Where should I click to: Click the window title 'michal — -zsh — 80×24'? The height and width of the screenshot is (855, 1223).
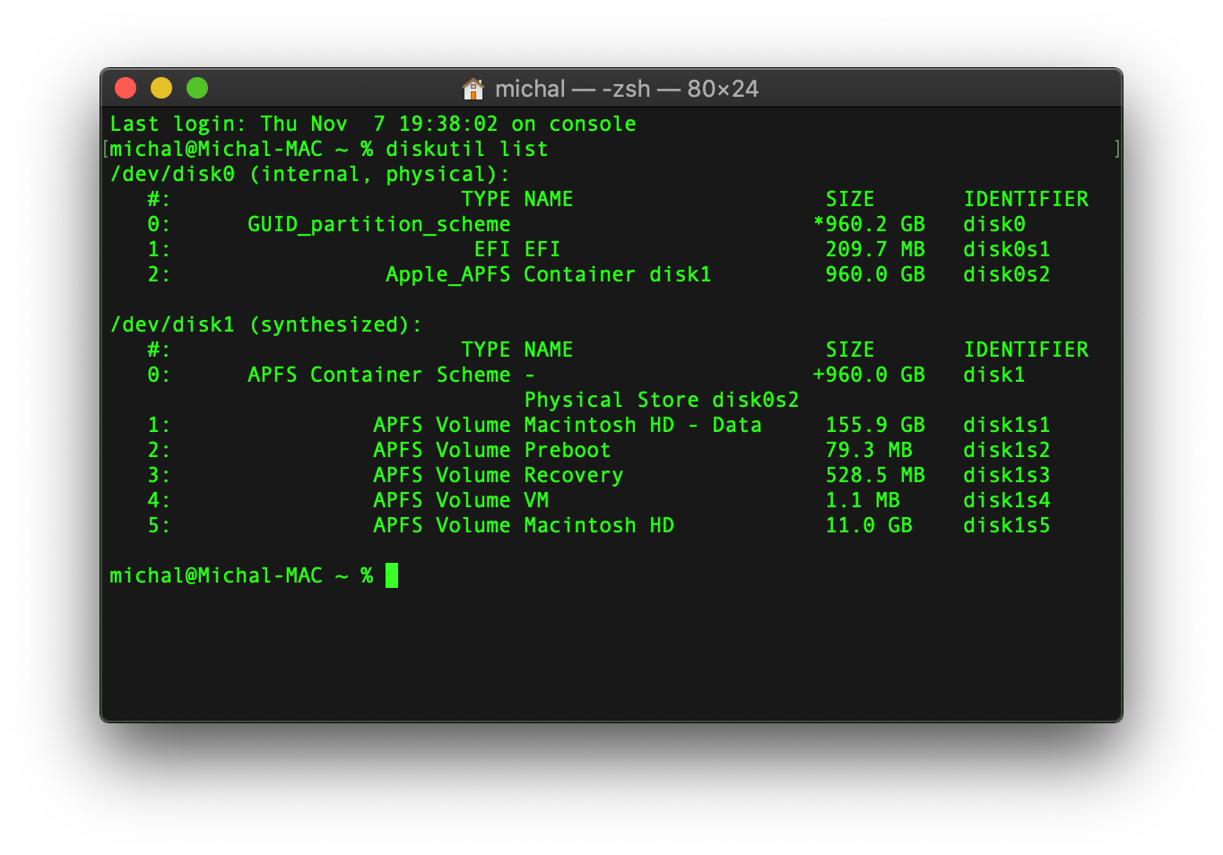(627, 89)
